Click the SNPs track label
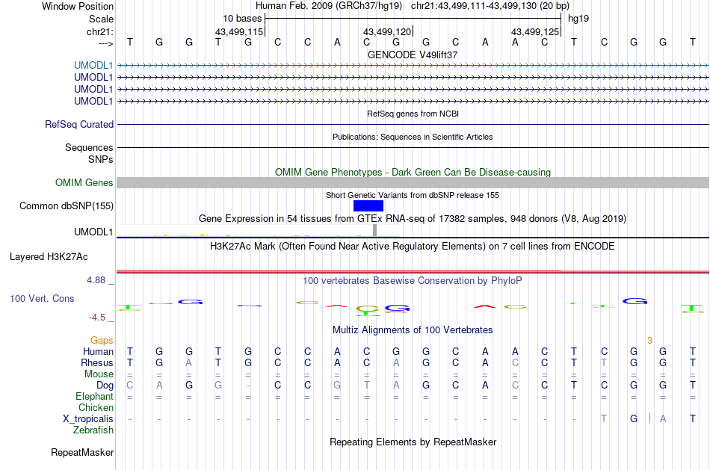This screenshot has width=710, height=470. coord(101,160)
